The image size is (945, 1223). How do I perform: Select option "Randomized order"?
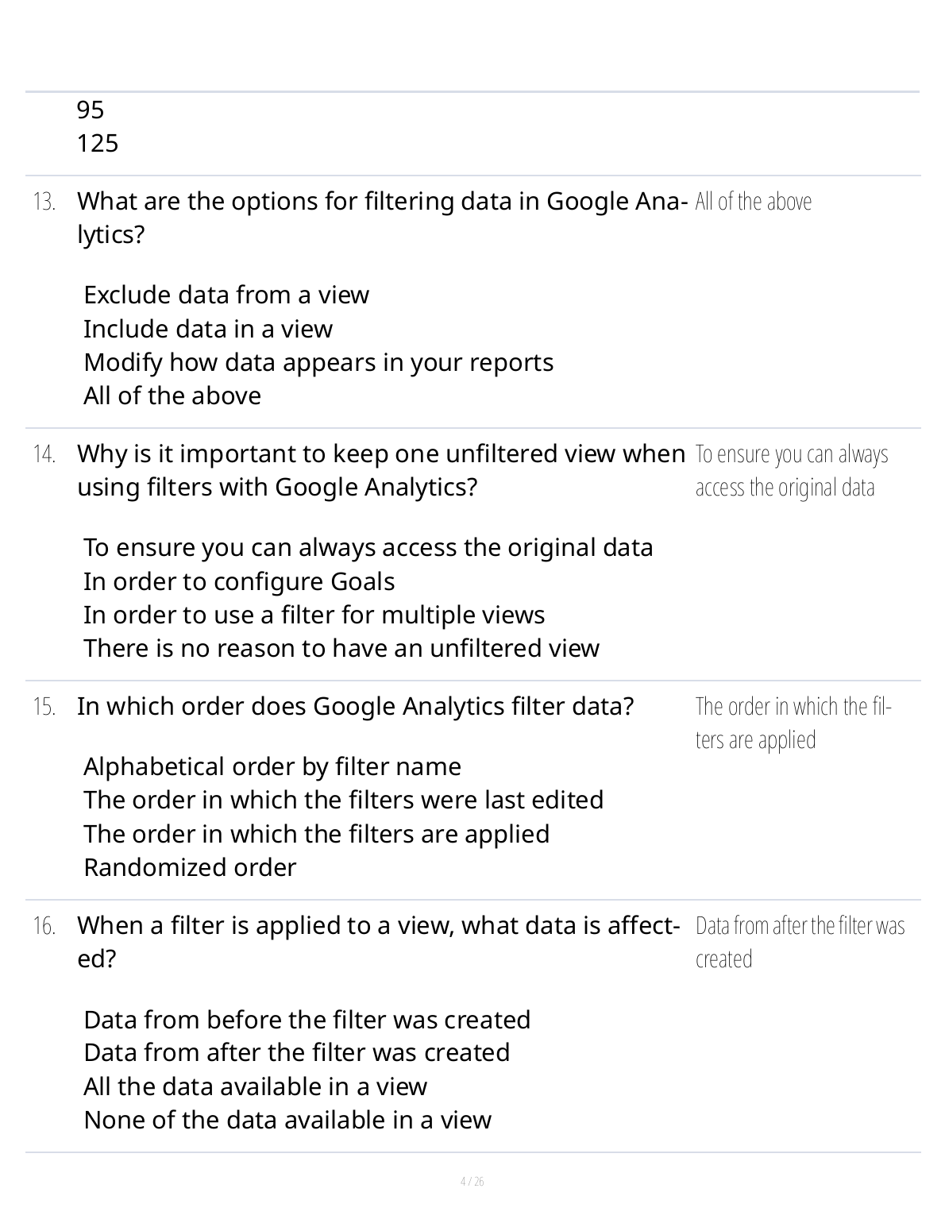coord(190,867)
